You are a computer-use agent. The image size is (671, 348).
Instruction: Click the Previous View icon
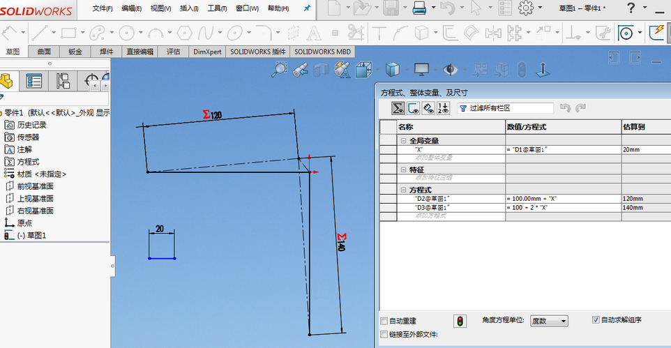click(x=300, y=70)
